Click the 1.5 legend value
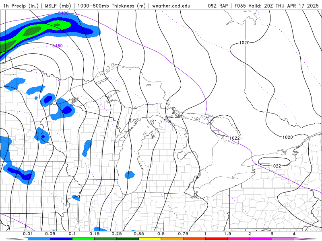The height and width of the screenshot is (241, 322). click(227, 234)
